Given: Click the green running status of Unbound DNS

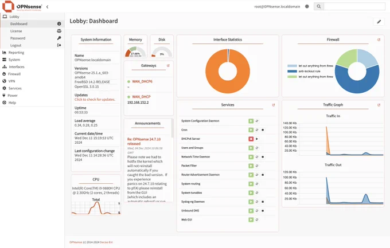Looking at the screenshot, I should (251, 211).
